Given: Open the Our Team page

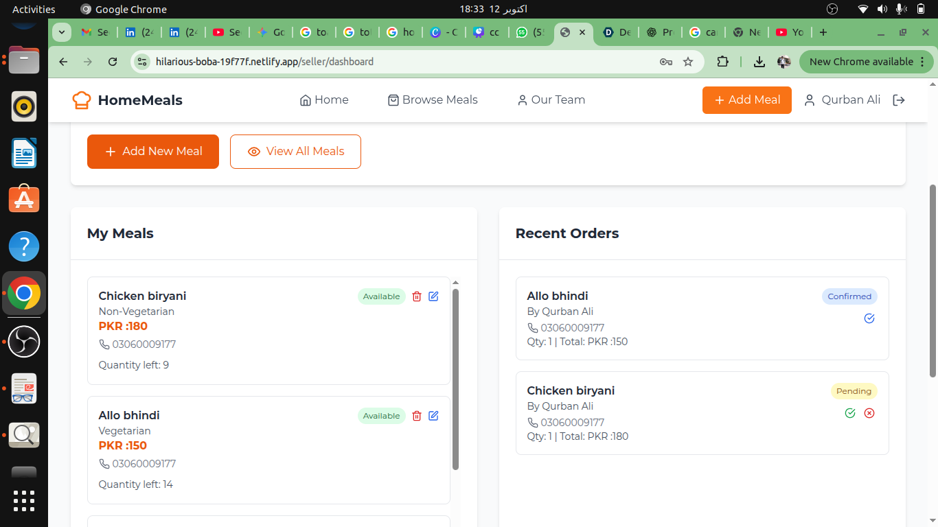Looking at the screenshot, I should [x=551, y=100].
